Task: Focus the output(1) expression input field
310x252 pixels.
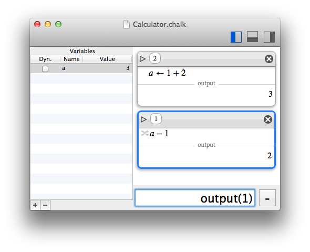Action: pos(195,198)
